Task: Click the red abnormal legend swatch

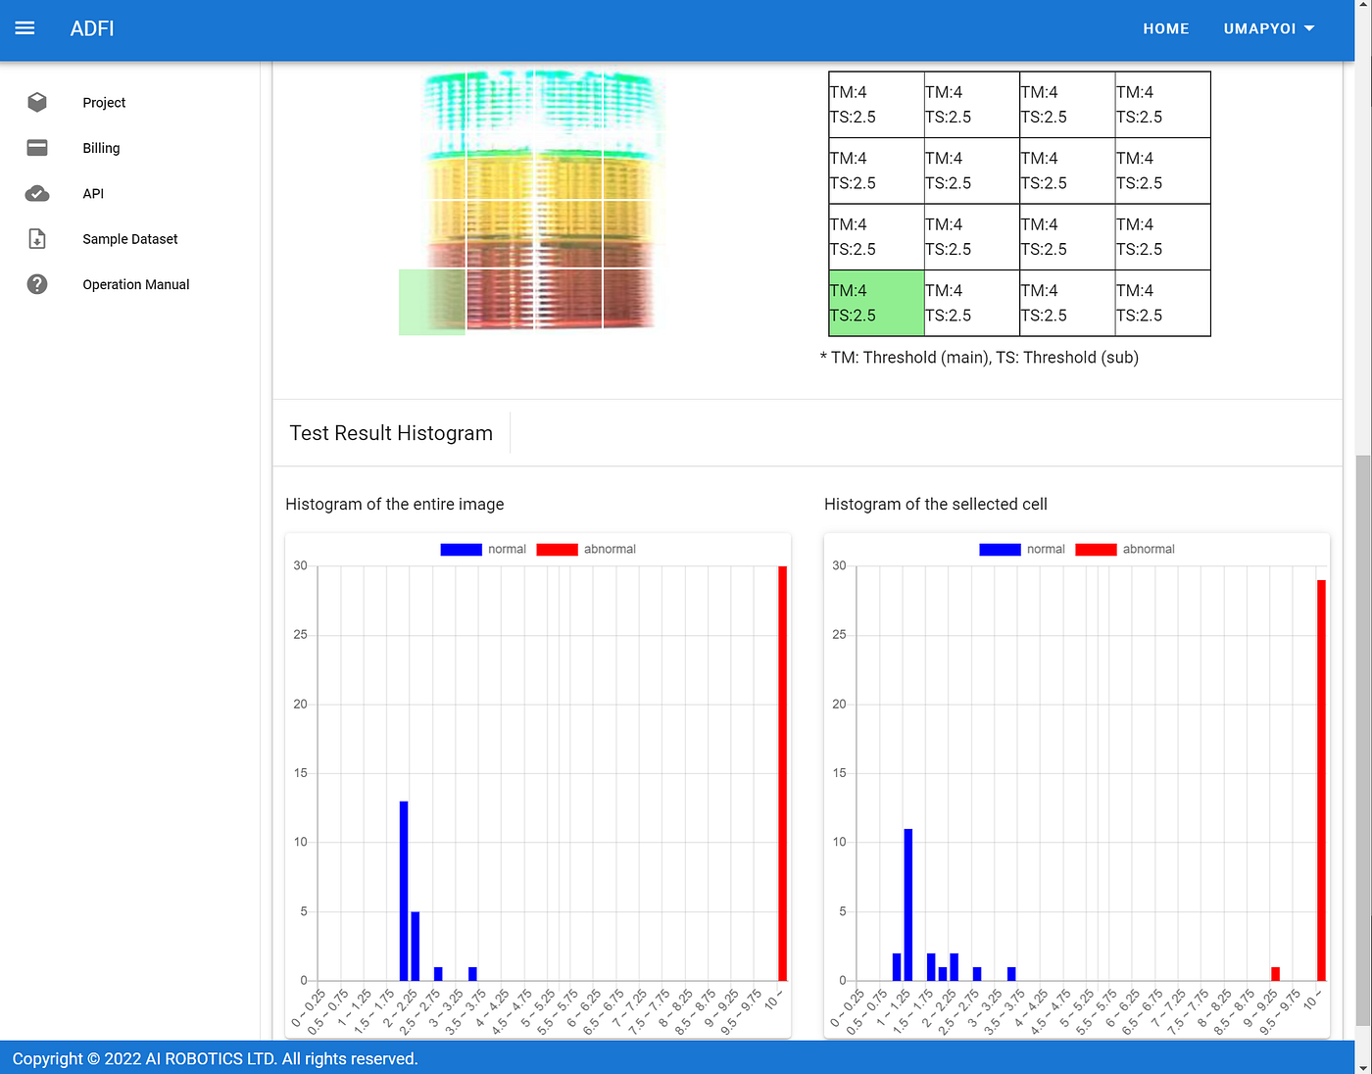Action: (x=558, y=549)
